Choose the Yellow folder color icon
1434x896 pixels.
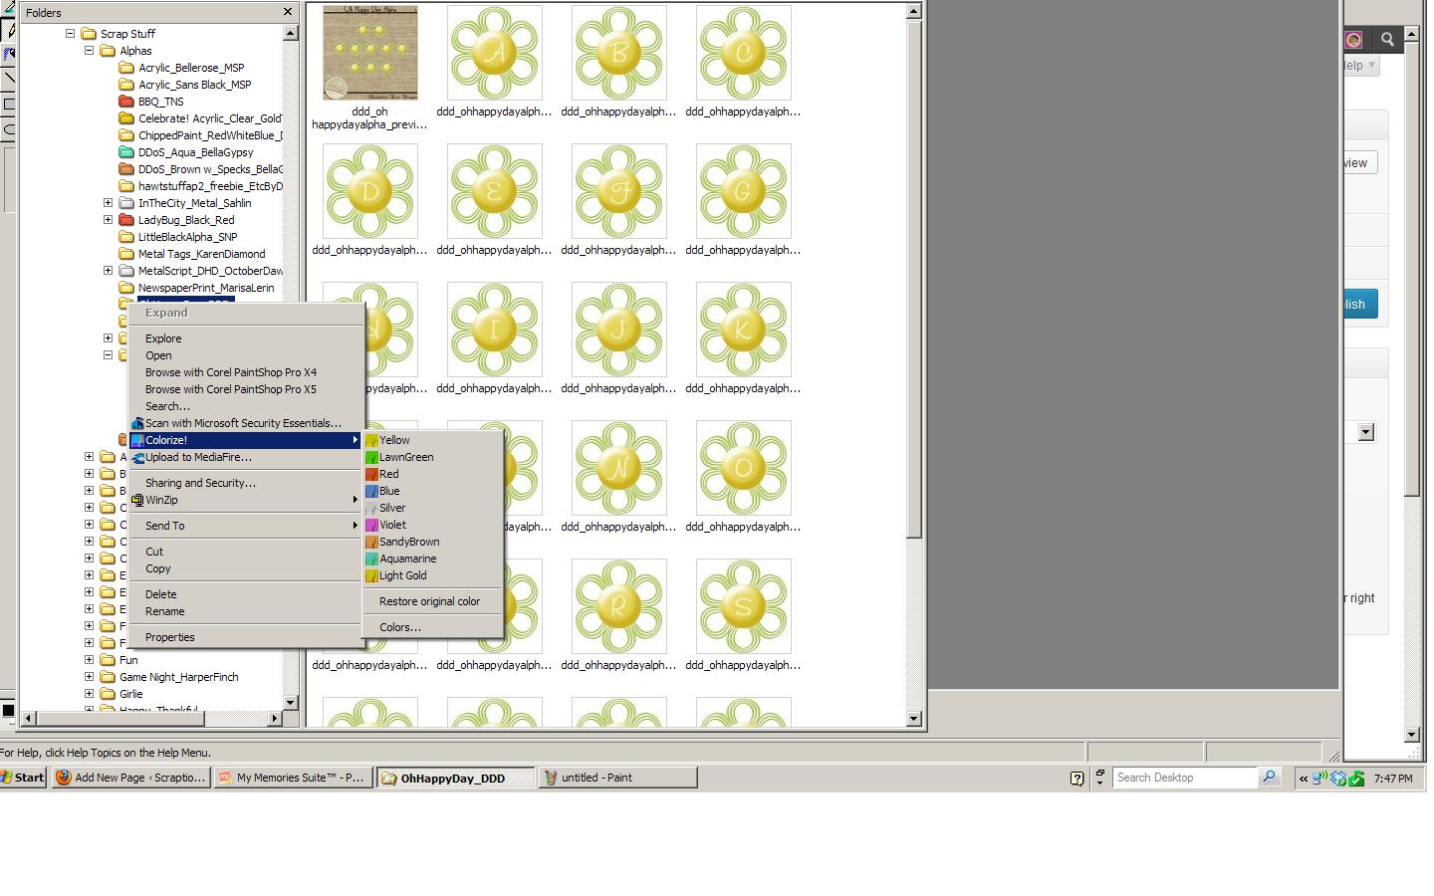(371, 441)
